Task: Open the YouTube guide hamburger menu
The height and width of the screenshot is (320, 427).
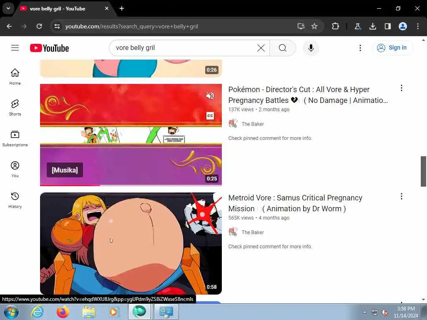Action: 15,48
